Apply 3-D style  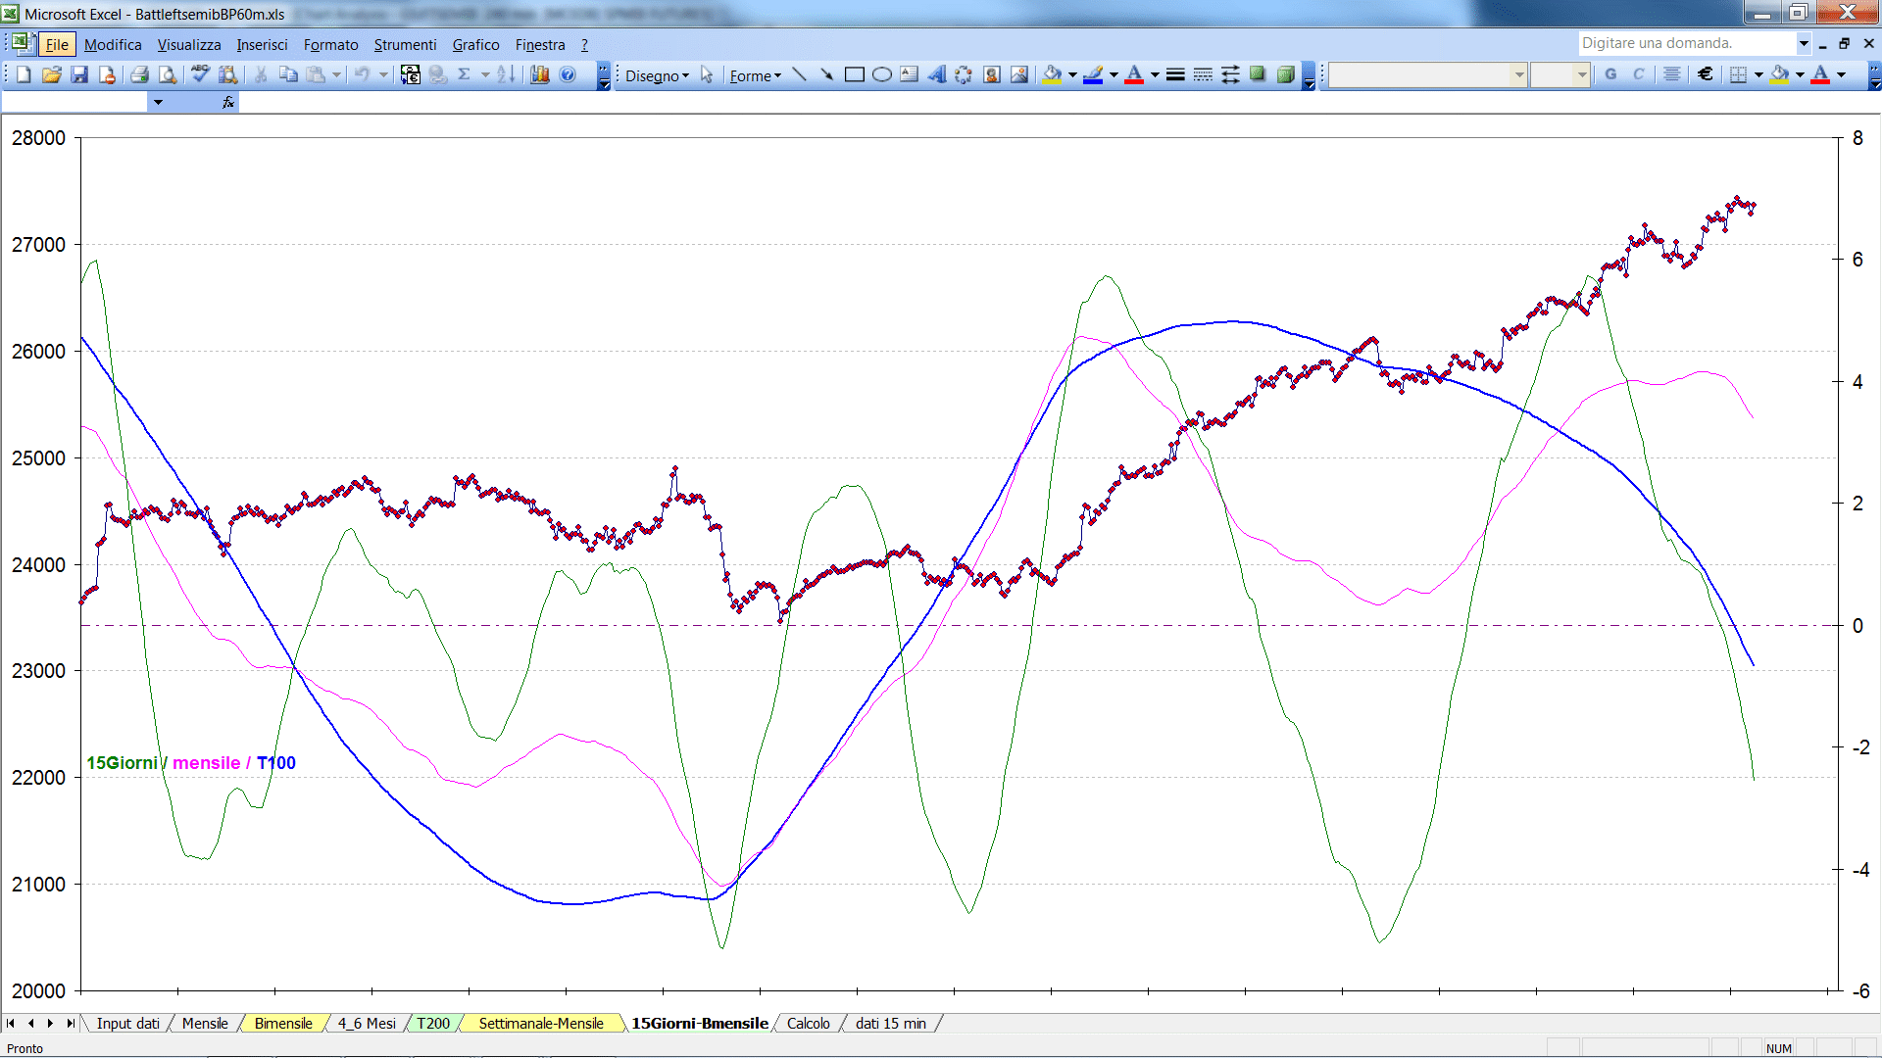1285,74
